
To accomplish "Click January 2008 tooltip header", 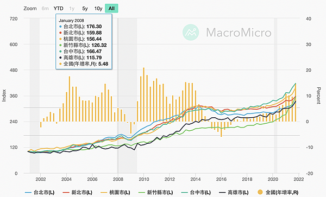I will tap(71, 21).
